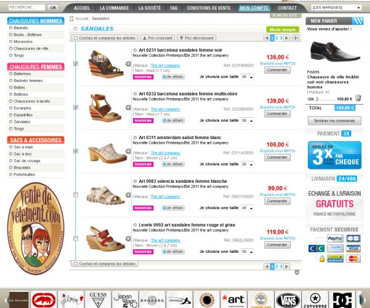The image size is (370, 308).
Task: Click plus zoom icon on Art 0231 sandal
Action: (x=128, y=64)
